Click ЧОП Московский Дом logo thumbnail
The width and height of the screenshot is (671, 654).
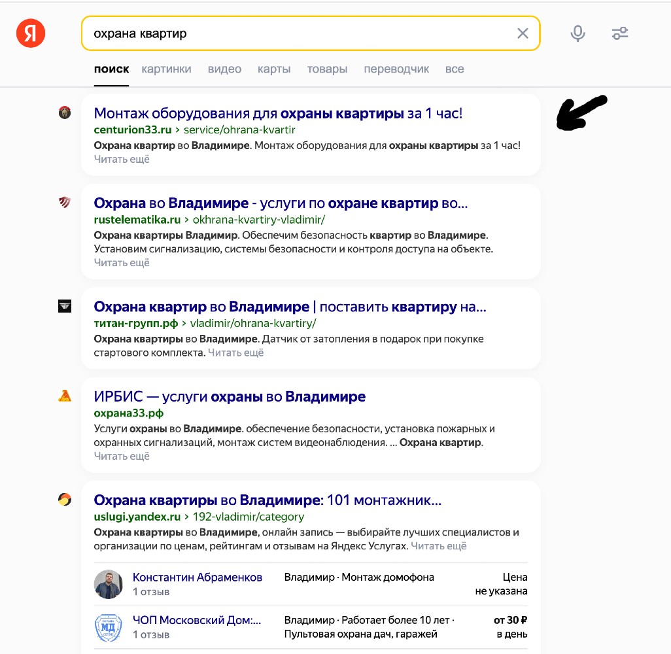109,627
